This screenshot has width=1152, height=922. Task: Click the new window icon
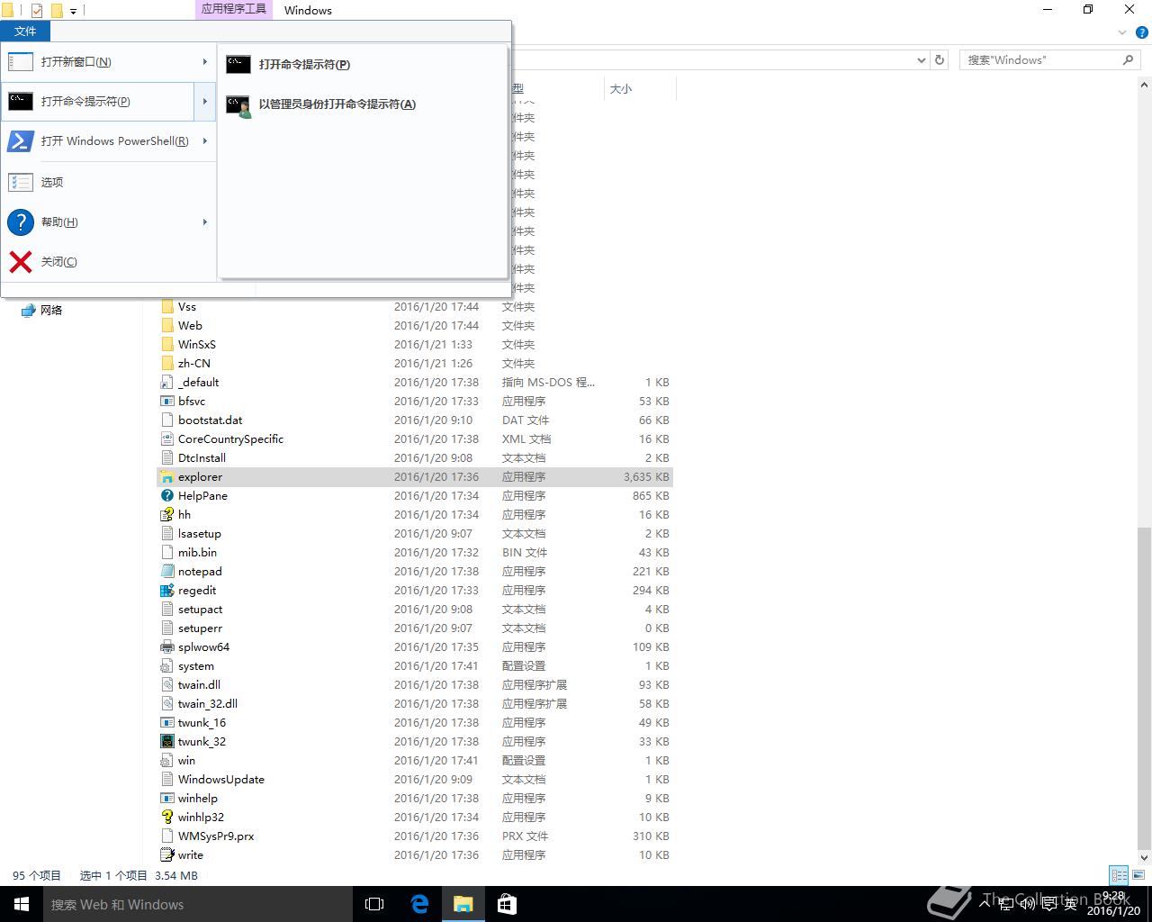(20, 62)
